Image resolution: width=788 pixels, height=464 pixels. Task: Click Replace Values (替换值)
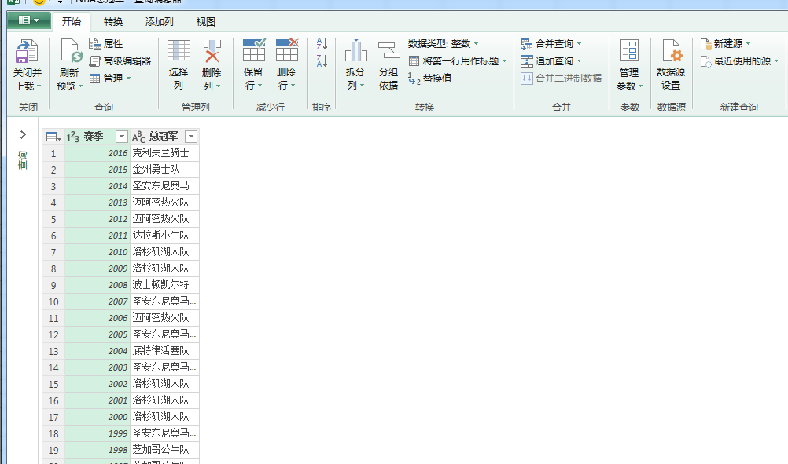[429, 79]
